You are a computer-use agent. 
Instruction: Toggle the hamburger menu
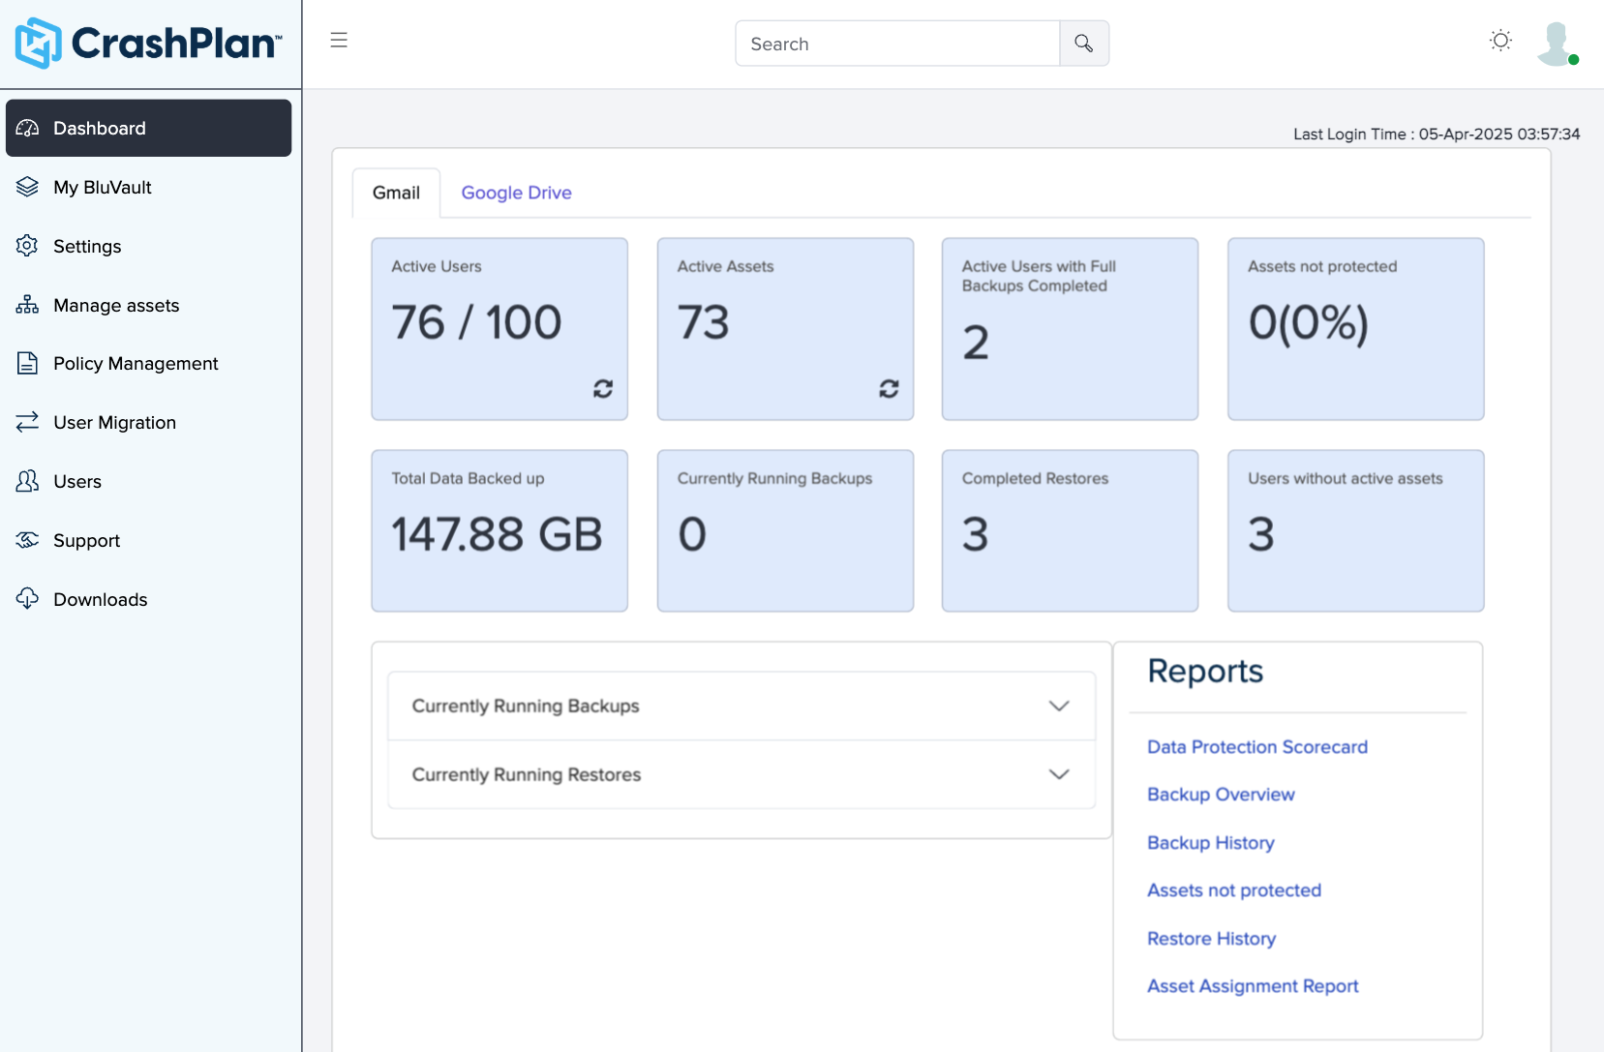click(x=339, y=40)
